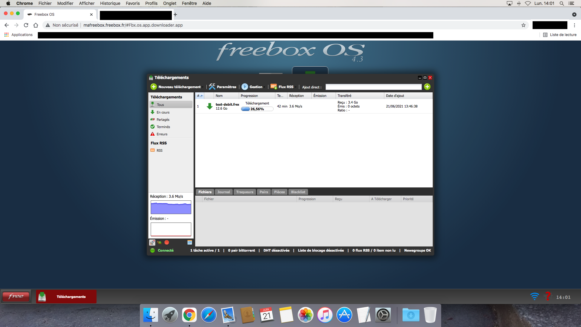Enable normal speed mode rocket icon

coord(152,243)
